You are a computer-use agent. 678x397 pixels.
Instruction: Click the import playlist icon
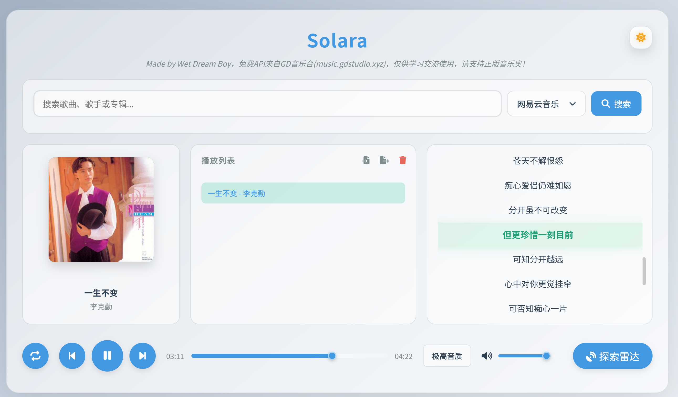(366, 160)
